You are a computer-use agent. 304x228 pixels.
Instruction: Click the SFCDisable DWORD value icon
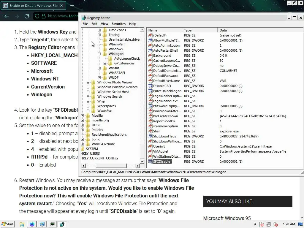(x=150, y=161)
